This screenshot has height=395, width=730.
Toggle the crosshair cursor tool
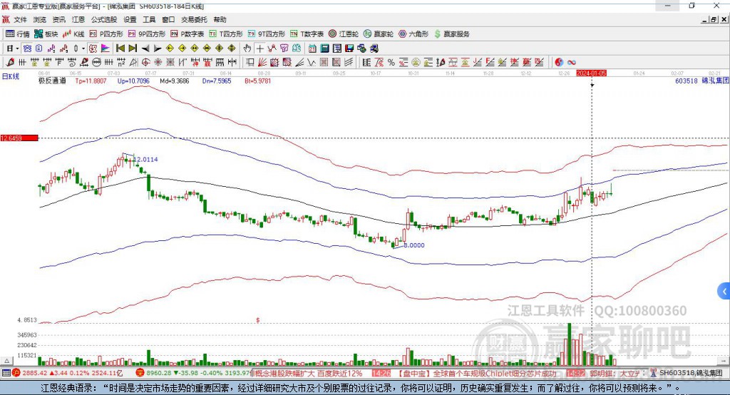(x=259, y=48)
